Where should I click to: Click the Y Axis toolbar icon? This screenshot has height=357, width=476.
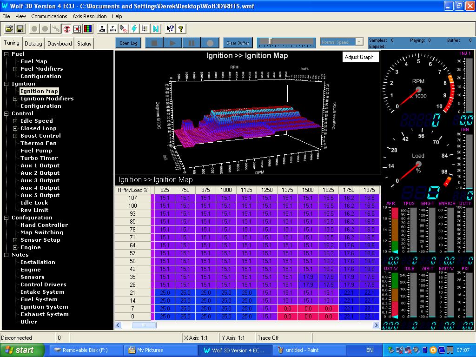(x=113, y=29)
